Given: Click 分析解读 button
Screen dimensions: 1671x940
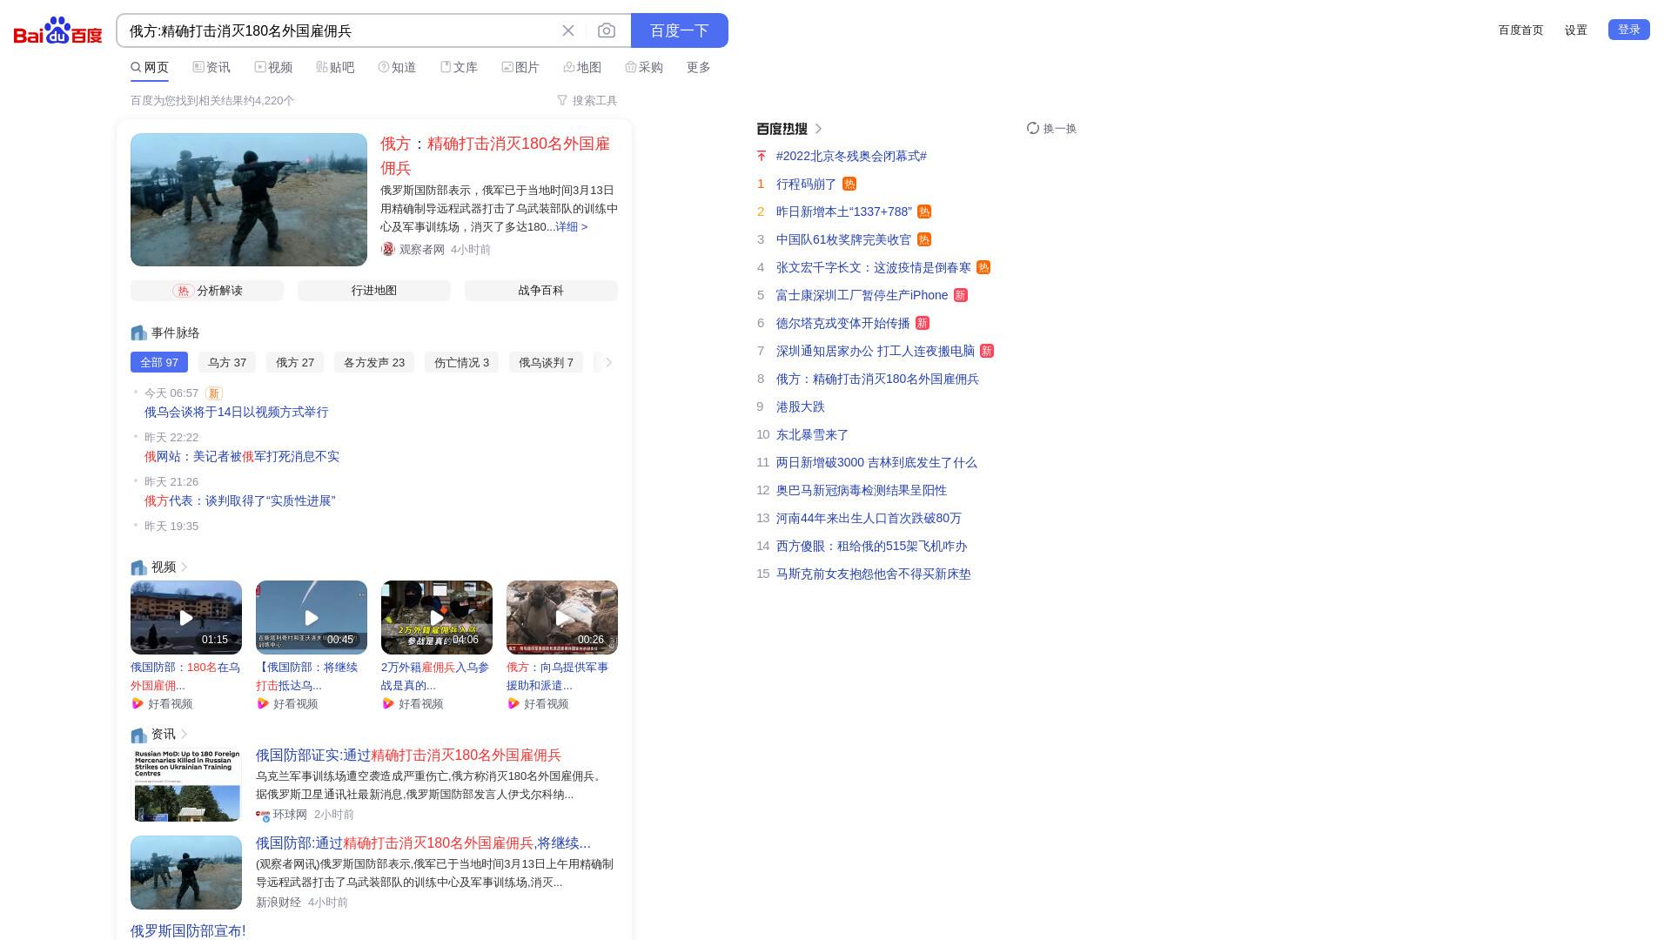Looking at the screenshot, I should pyautogui.click(x=207, y=290).
